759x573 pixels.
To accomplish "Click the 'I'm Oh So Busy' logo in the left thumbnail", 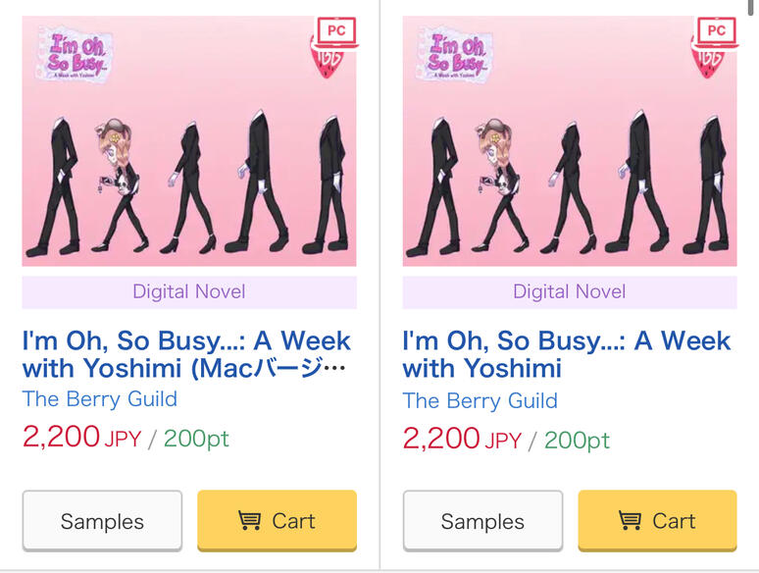I will (x=75, y=54).
